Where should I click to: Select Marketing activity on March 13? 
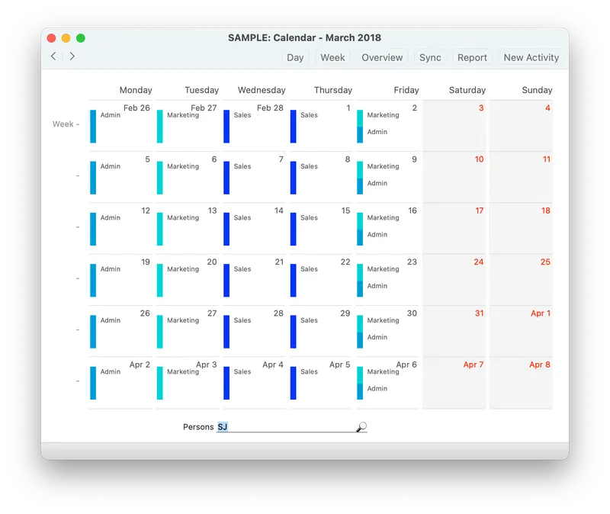183,218
